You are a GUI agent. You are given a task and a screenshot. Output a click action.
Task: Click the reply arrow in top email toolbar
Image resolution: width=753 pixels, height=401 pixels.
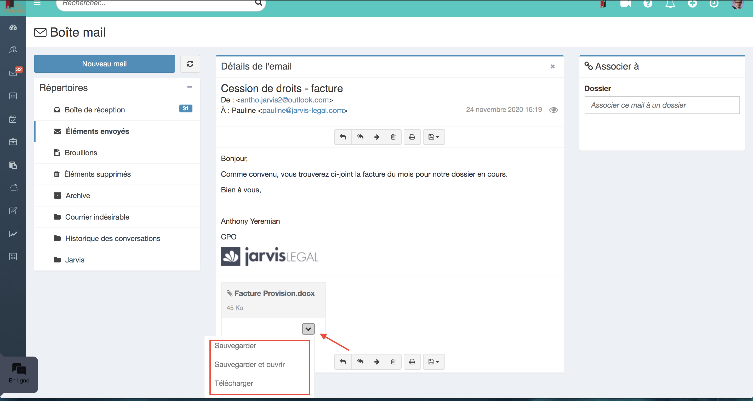343,137
